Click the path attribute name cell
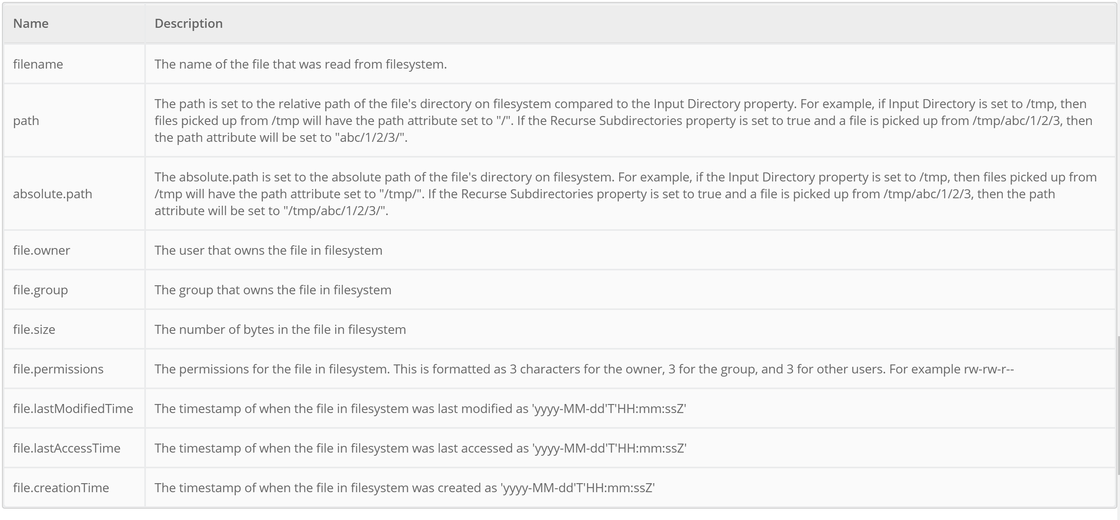 pyautogui.click(x=26, y=121)
